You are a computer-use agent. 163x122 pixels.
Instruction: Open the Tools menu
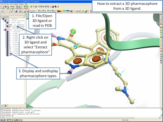pos(11,4)
